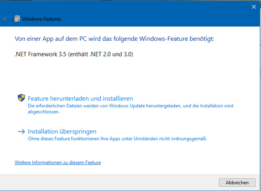Click the Windows Update download description text
Image resolution: width=261 pixels, height=191 pixels.
click(x=130, y=109)
